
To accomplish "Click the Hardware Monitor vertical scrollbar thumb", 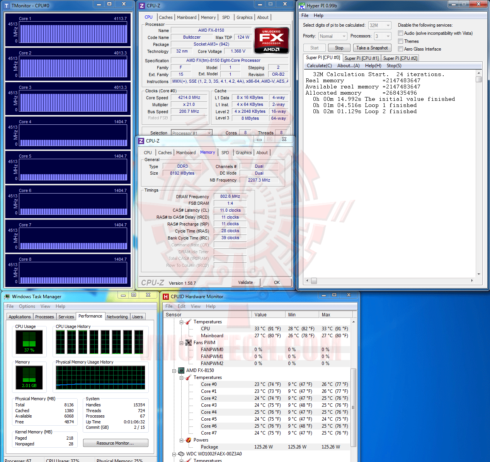I will pyautogui.click(x=353, y=407).
